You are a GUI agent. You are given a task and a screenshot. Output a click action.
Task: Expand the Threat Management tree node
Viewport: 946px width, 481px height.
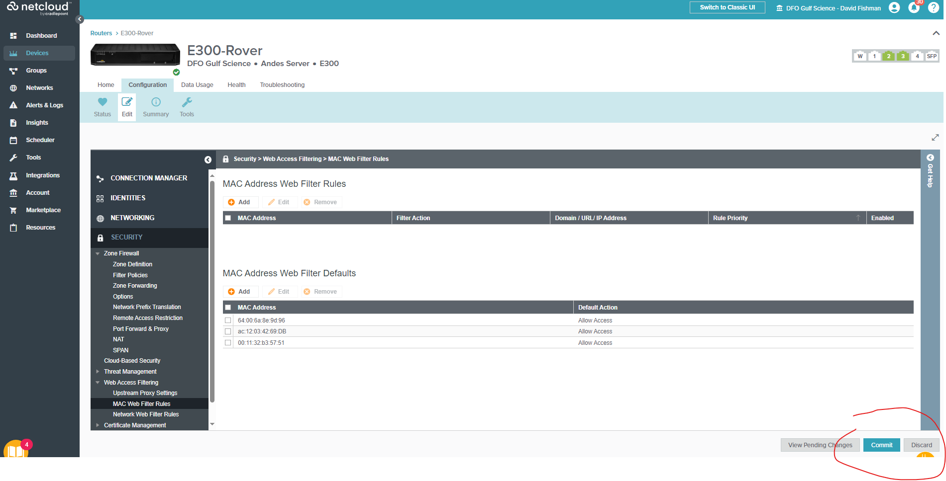[98, 372]
